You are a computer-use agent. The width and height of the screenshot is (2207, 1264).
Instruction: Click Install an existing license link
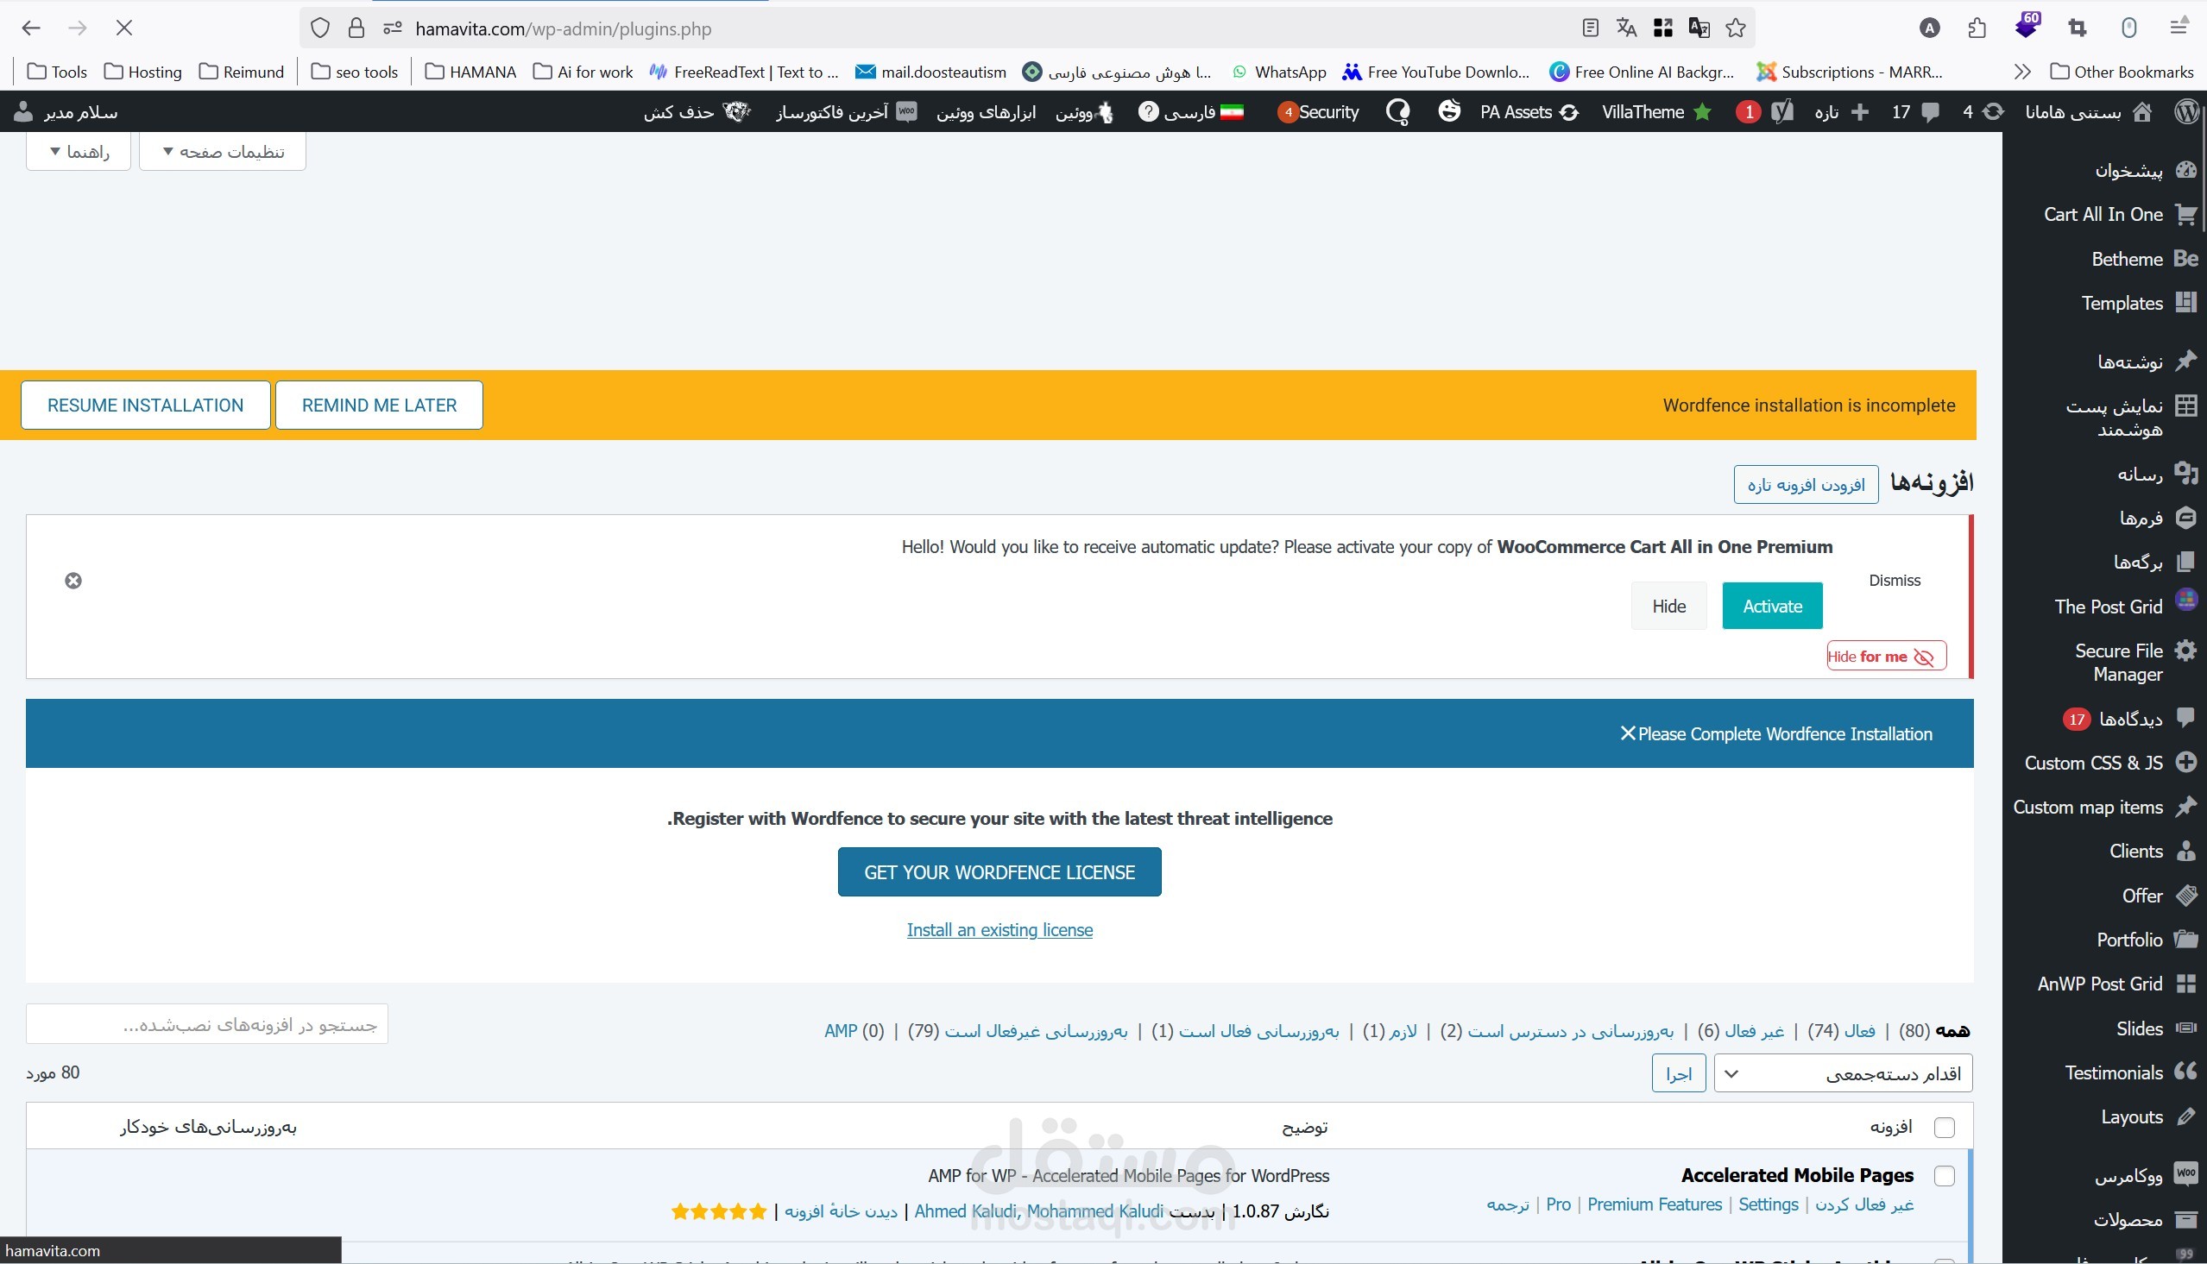coord(999,930)
